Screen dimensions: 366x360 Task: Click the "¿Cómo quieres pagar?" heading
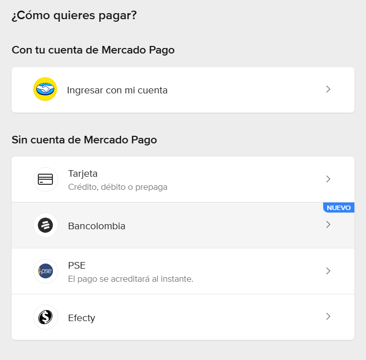pyautogui.click(x=74, y=16)
